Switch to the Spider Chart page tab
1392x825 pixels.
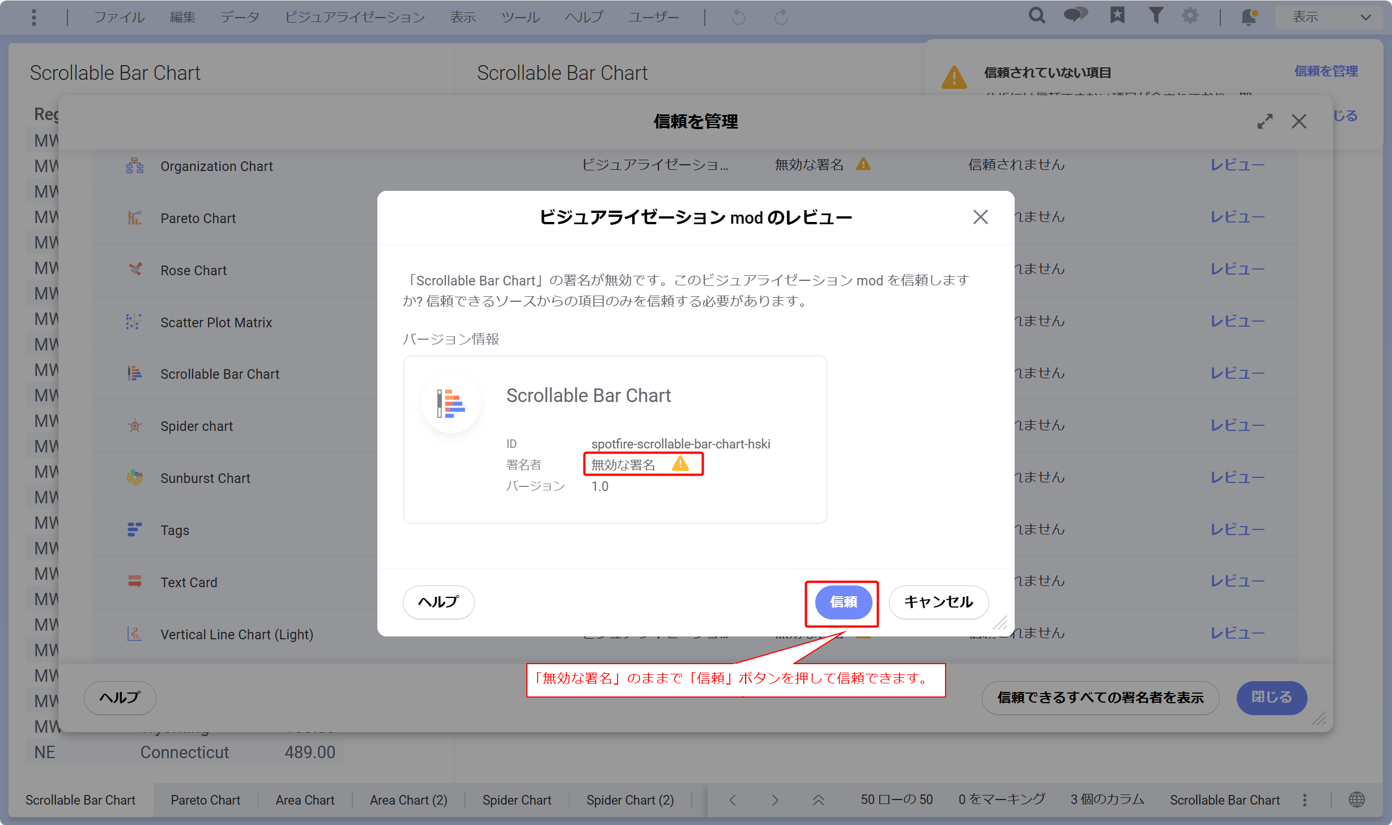click(517, 800)
